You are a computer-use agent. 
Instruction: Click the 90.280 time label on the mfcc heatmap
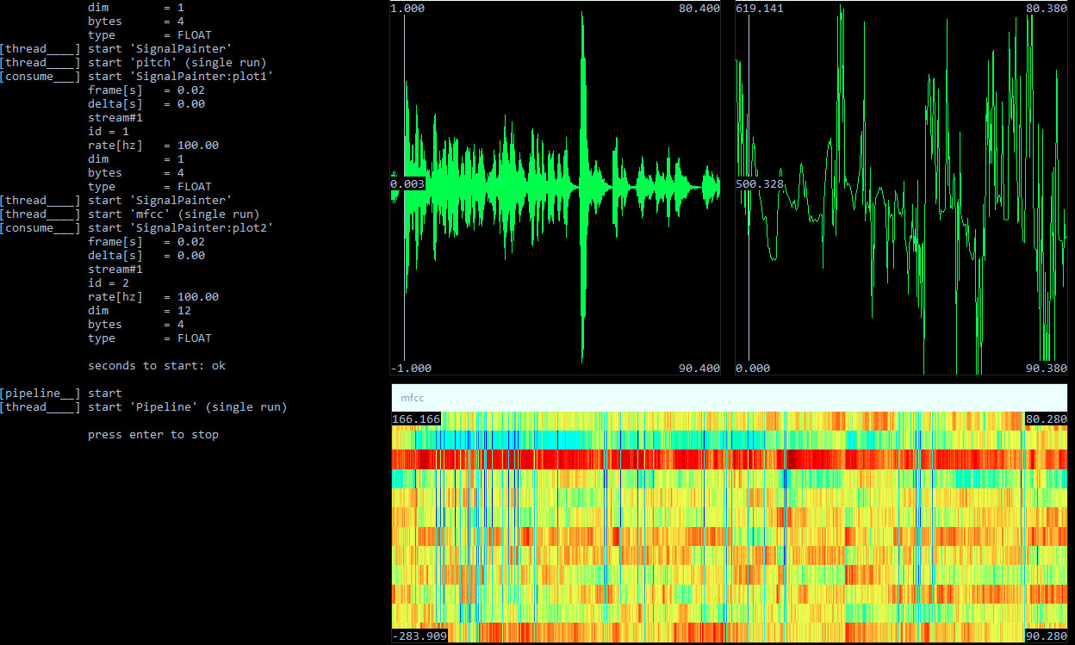click(1046, 636)
